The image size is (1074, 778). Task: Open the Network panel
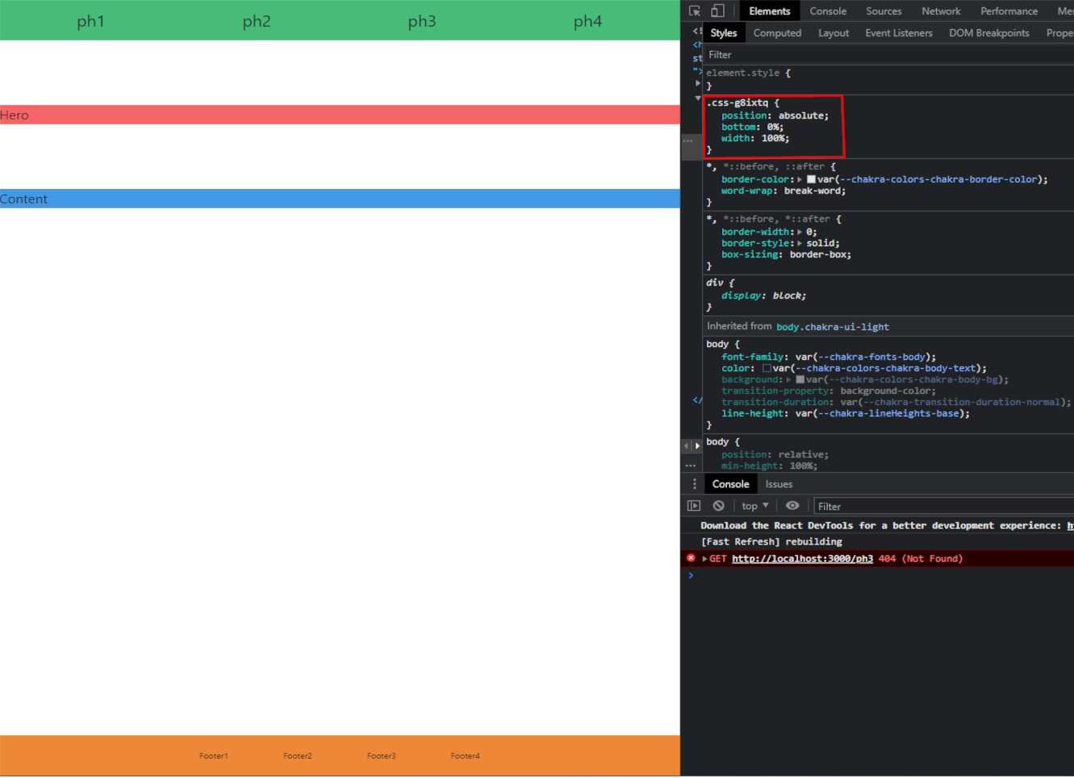(x=941, y=10)
